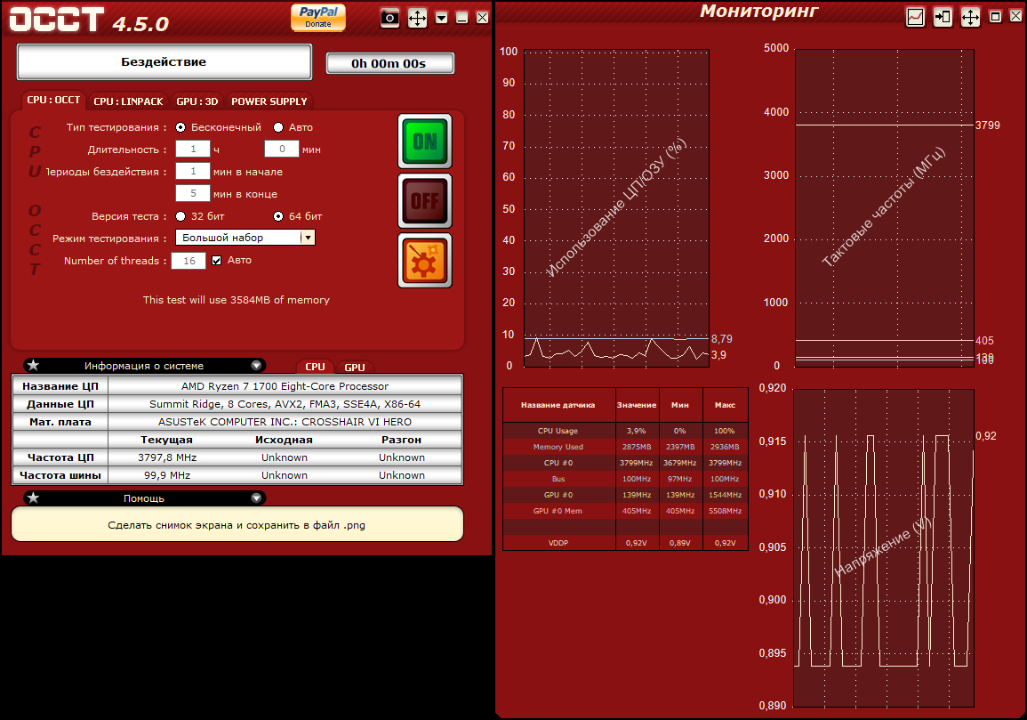Click the voltage graph
The width and height of the screenshot is (1027, 720).
click(x=884, y=548)
